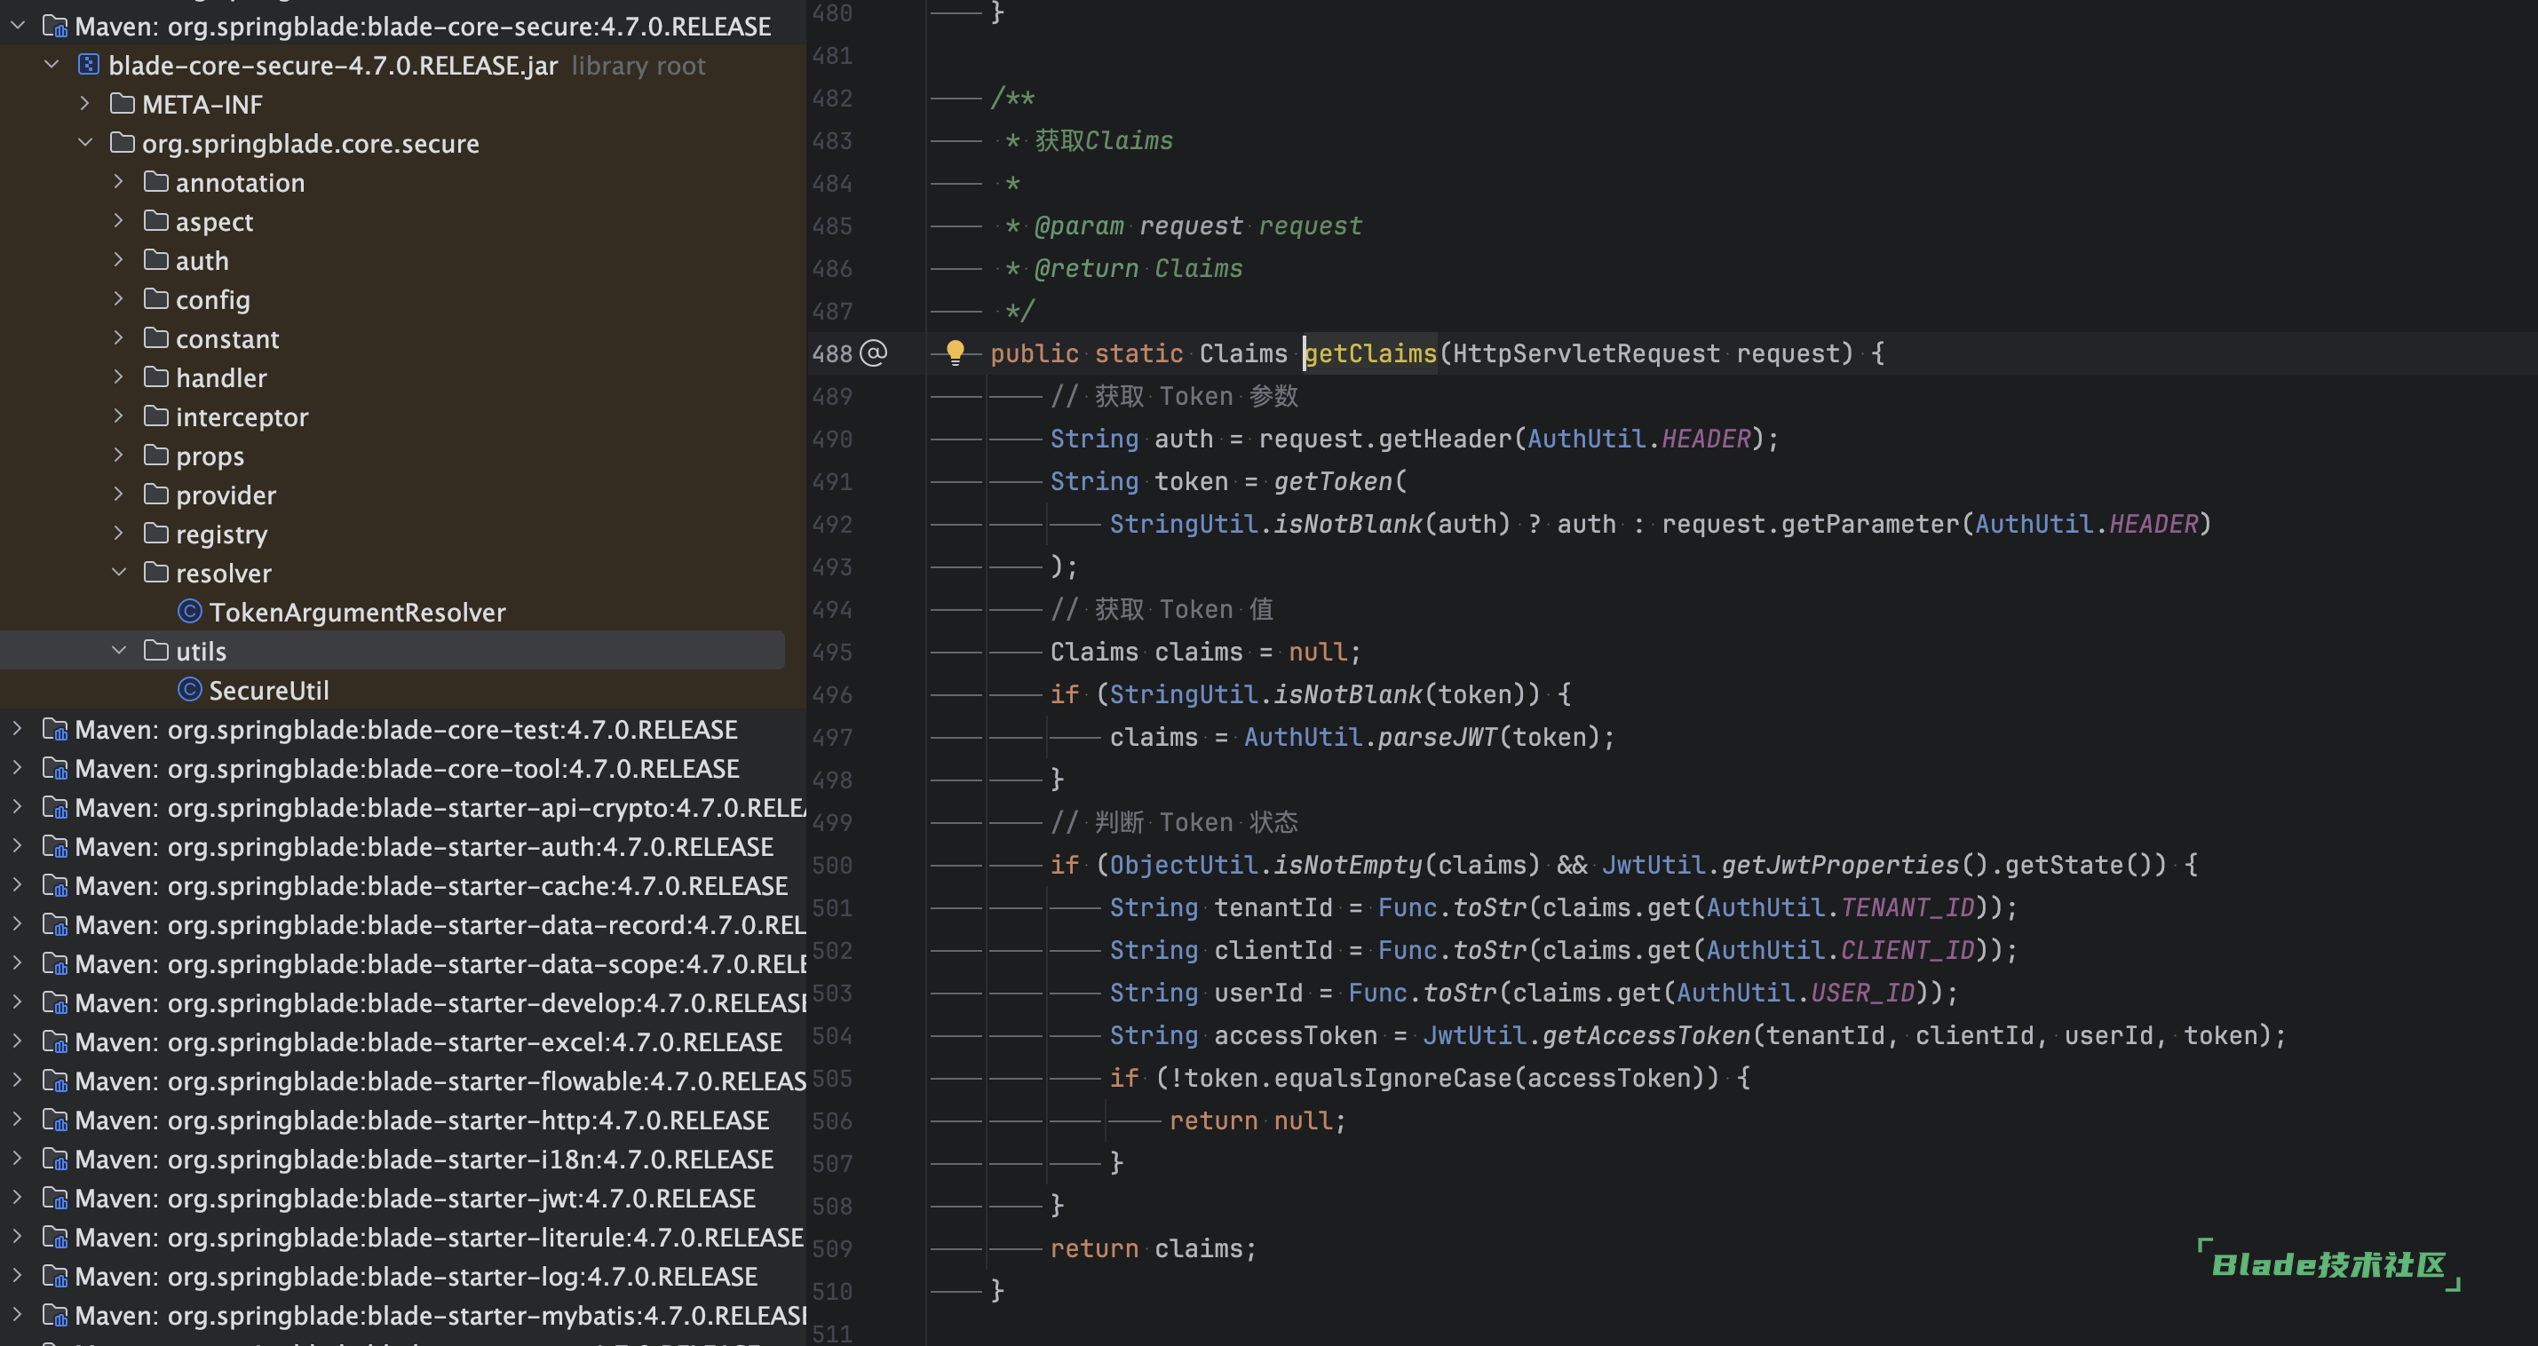
Task: Click the parseJWT method call
Action: [x=1437, y=737]
